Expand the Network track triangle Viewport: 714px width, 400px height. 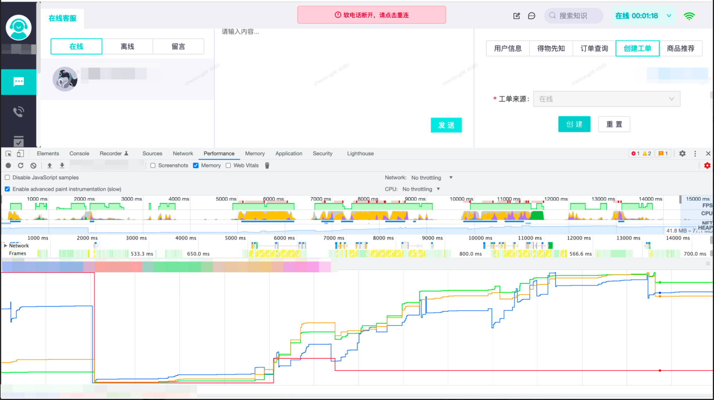pyautogui.click(x=5, y=246)
